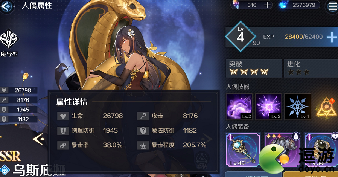The height and width of the screenshot is (177, 338).
Task: Tap the 魔导型 class emblem
Action: (x=9, y=43)
